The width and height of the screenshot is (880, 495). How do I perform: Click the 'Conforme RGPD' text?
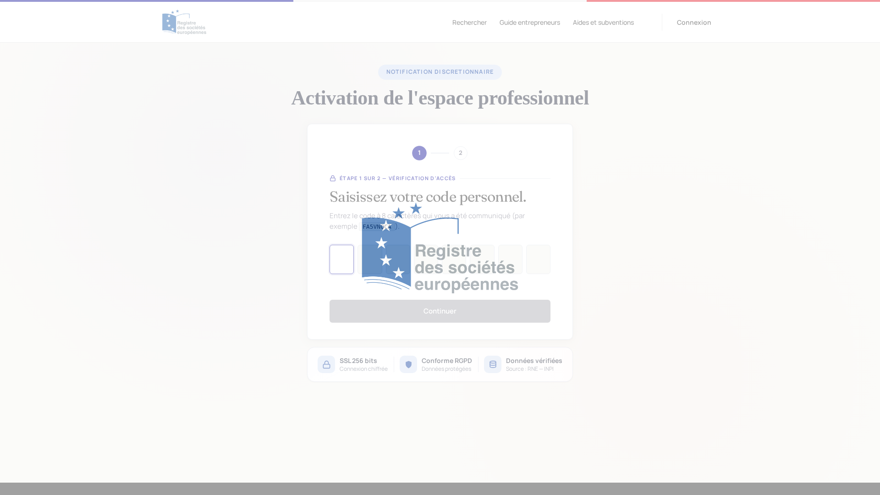point(447,361)
